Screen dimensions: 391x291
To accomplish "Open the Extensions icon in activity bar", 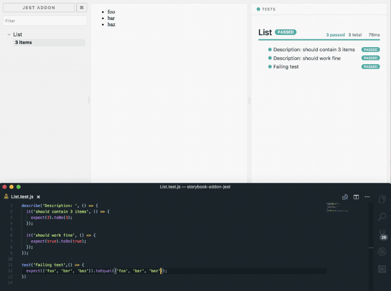I will point(382,269).
